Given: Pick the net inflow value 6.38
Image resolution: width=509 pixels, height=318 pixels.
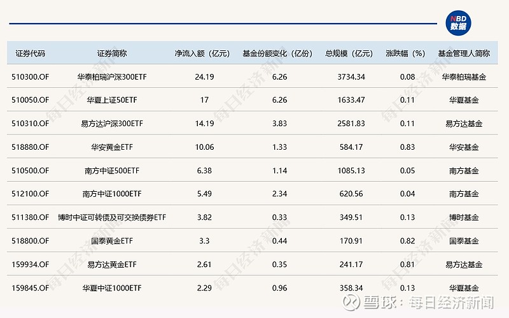Looking at the screenshot, I should [204, 171].
